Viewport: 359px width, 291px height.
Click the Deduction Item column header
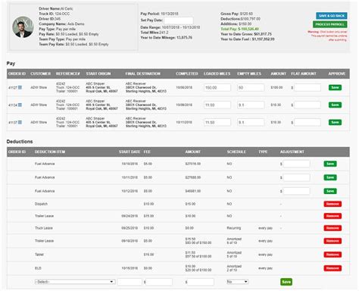(50, 152)
